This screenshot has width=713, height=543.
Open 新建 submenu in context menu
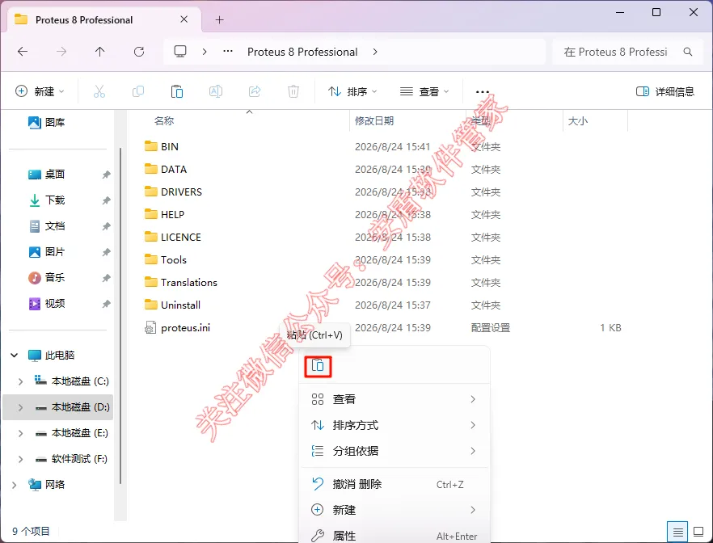394,511
